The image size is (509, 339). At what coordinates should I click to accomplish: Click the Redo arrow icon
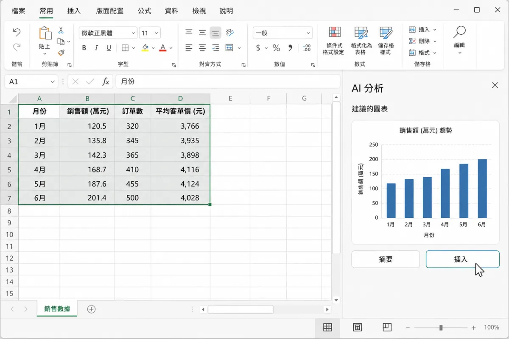coord(17,47)
